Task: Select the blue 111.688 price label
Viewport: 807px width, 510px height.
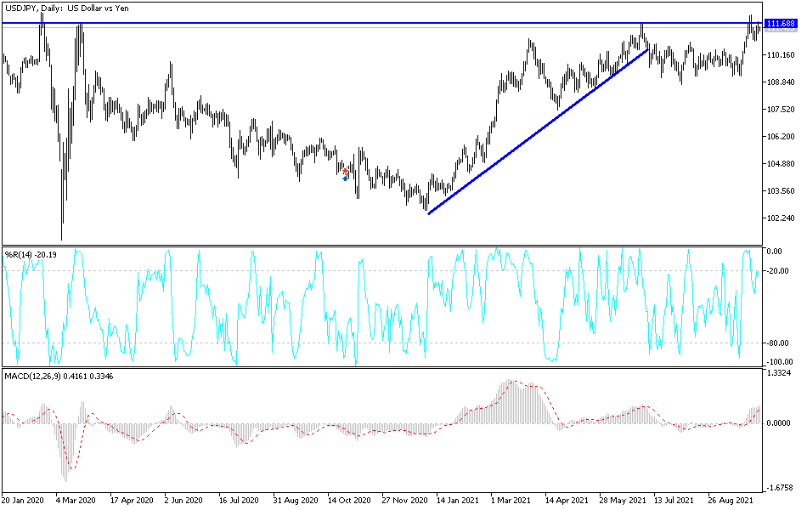Action: coord(781,24)
